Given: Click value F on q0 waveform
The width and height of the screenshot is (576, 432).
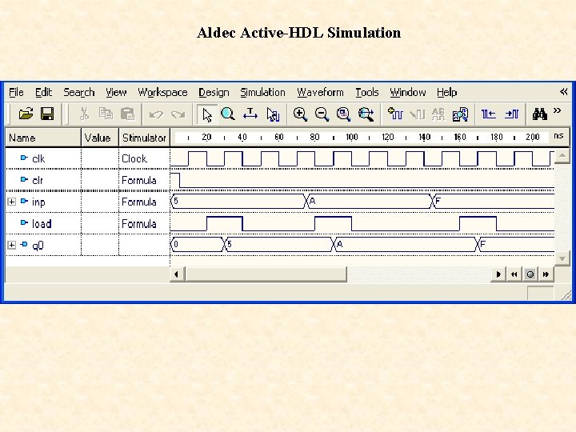Looking at the screenshot, I should click(482, 244).
